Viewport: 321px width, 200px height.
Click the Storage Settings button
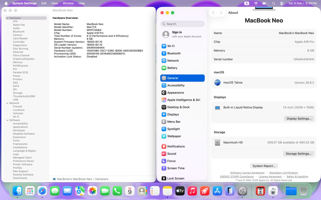(298, 154)
